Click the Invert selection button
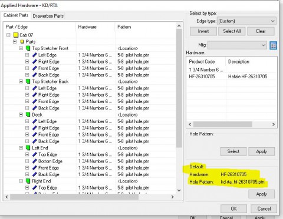 pos(203,31)
